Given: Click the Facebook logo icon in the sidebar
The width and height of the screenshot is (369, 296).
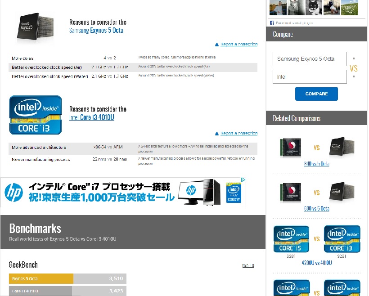Looking at the screenshot, I should click(272, 23).
